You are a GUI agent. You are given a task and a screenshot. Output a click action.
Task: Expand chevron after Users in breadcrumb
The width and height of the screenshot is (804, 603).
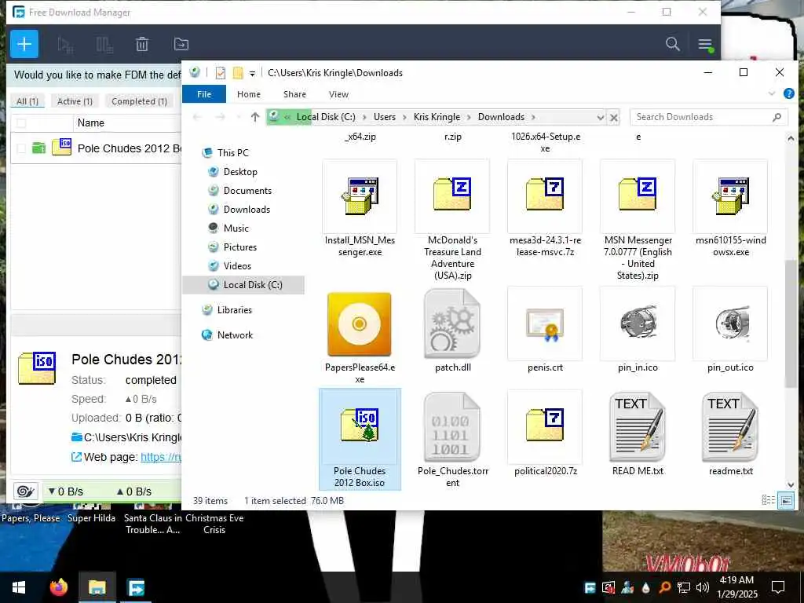pyautogui.click(x=404, y=118)
